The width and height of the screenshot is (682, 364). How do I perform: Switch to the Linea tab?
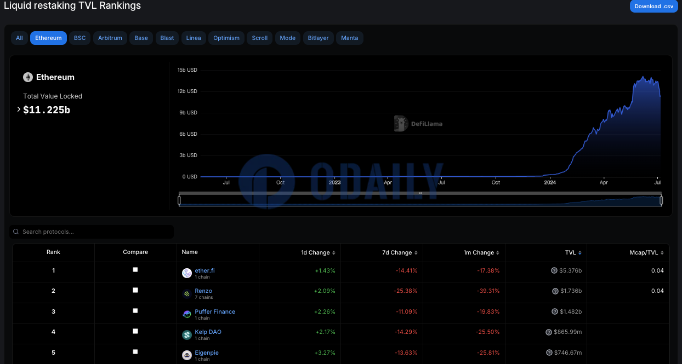point(194,38)
